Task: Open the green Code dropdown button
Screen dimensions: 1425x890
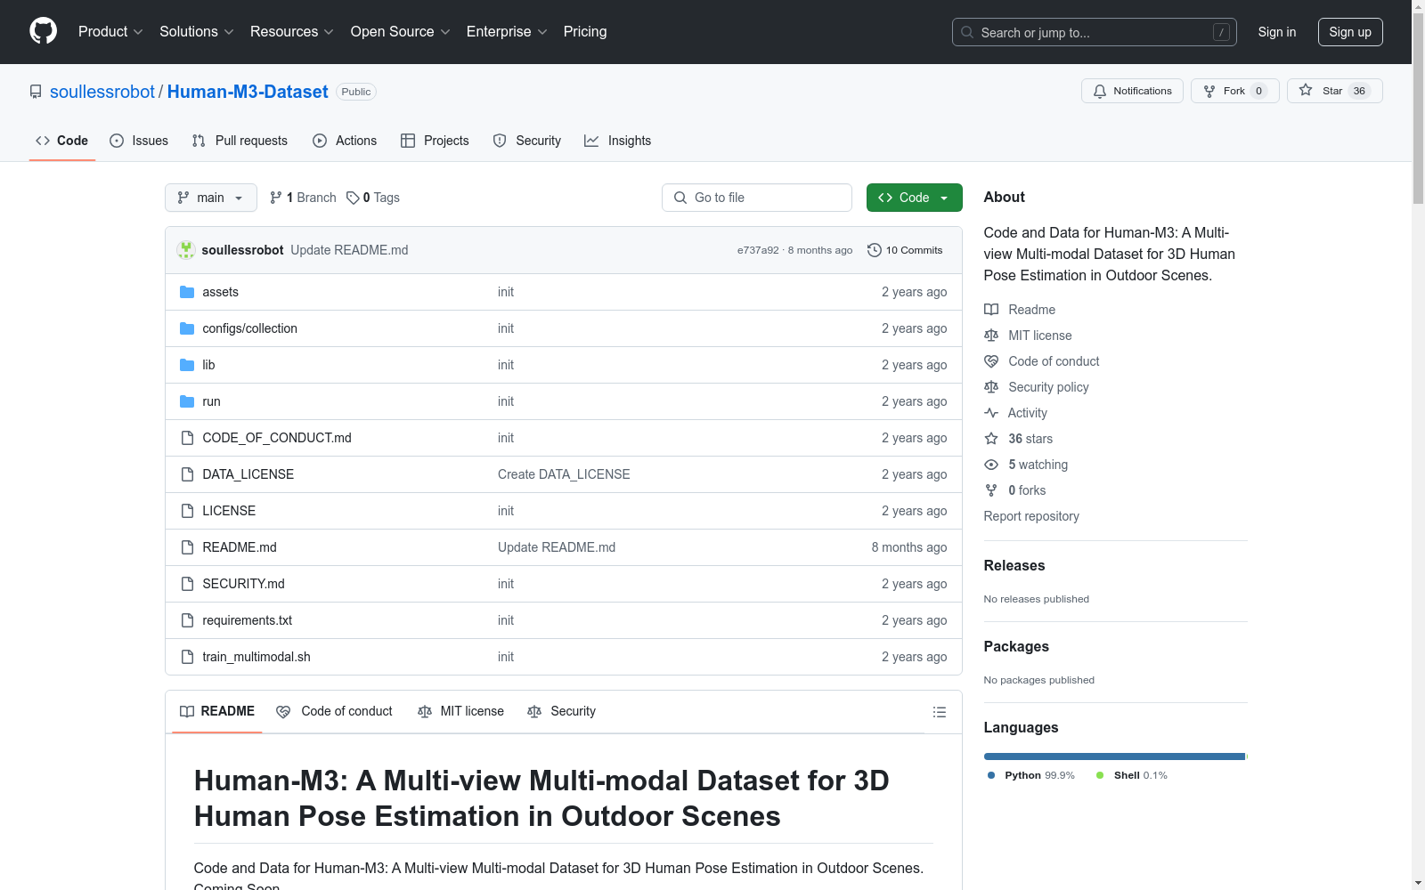Action: tap(914, 198)
